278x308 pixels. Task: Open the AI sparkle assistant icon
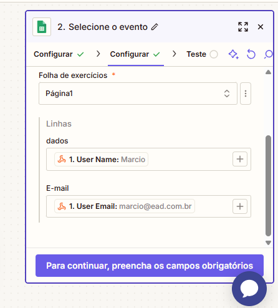point(234,54)
